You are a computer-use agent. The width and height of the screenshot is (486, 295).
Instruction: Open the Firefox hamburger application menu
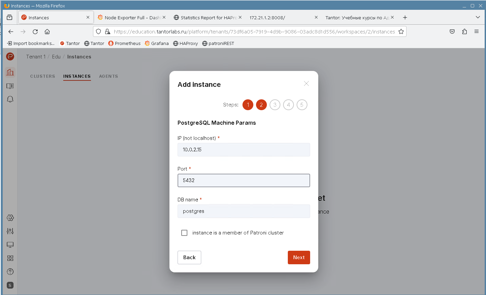[x=477, y=31]
